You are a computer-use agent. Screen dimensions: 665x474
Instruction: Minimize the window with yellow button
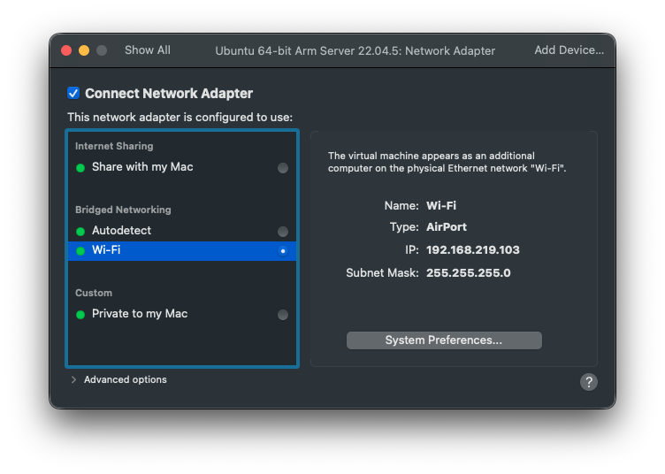click(84, 50)
